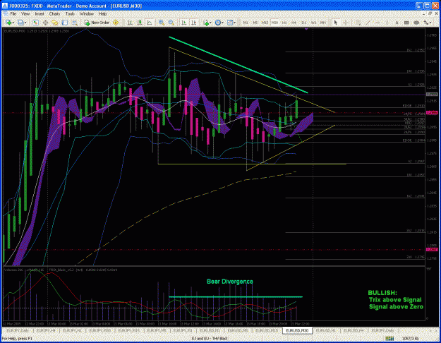Select the Horizontal Line drawing tool

377,23
